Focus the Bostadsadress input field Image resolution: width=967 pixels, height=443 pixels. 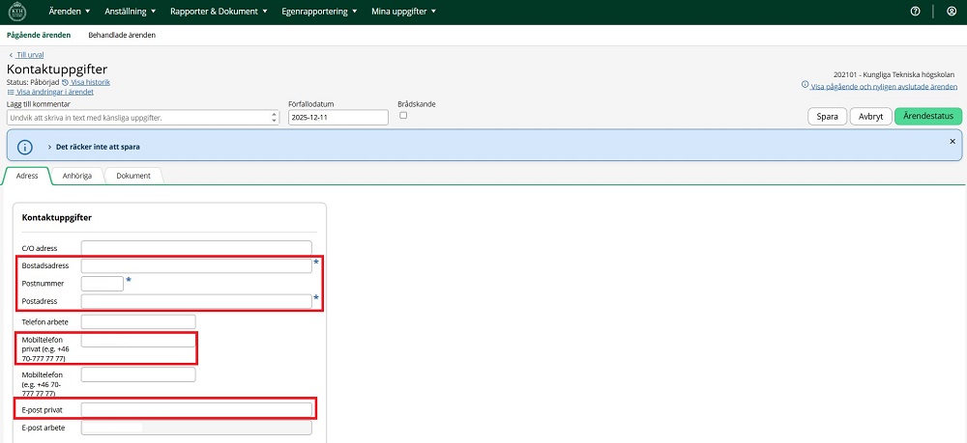tap(196, 265)
